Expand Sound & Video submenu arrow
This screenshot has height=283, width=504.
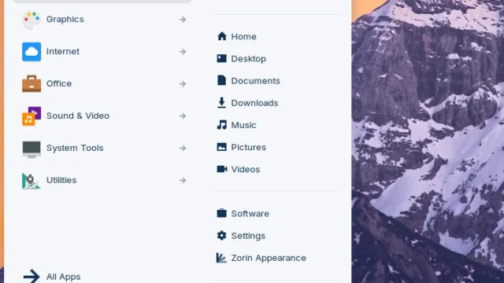(183, 116)
